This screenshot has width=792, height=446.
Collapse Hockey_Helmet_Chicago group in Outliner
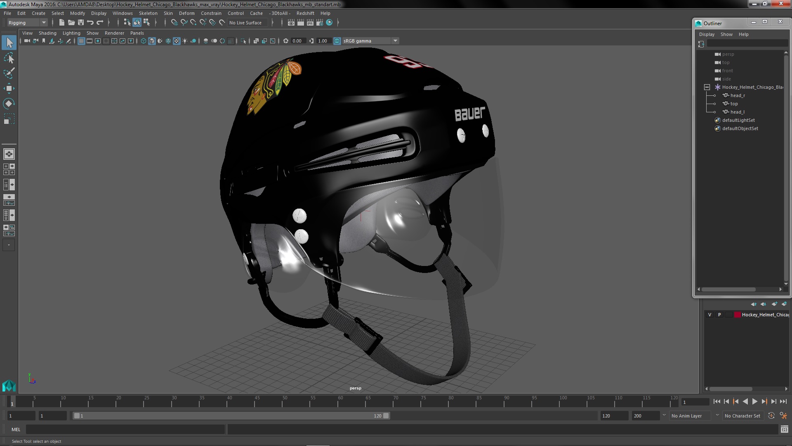[707, 87]
